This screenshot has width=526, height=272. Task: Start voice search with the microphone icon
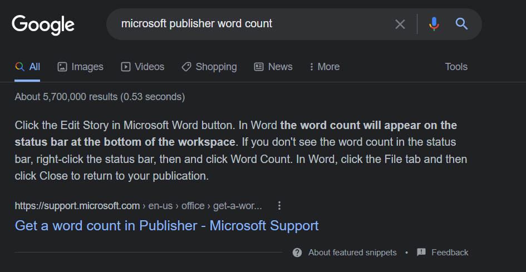coord(434,24)
